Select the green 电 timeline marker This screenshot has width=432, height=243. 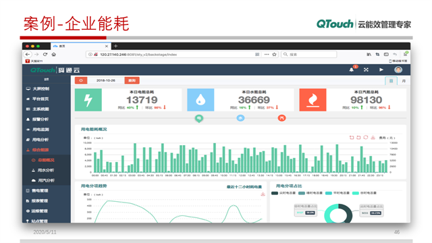click(x=199, y=119)
